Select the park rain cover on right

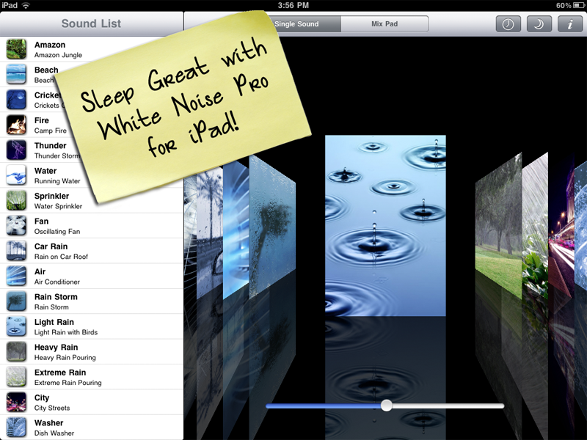coord(498,225)
